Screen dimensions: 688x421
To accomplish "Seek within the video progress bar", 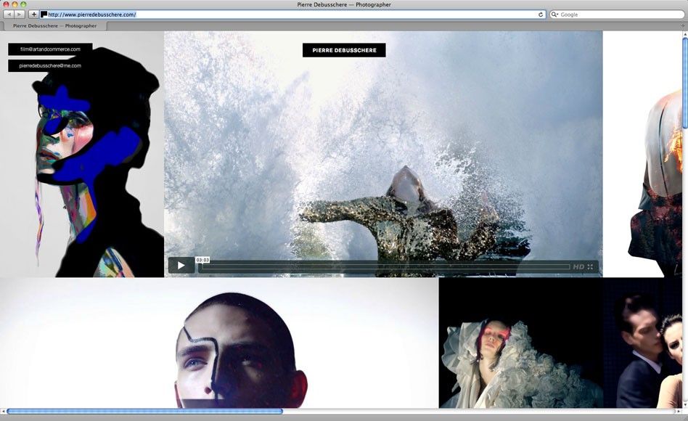I will pos(385,267).
